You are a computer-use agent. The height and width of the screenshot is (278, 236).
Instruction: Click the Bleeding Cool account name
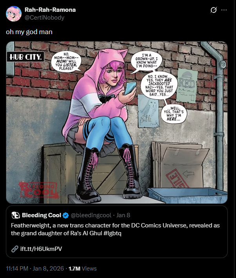click(x=42, y=215)
